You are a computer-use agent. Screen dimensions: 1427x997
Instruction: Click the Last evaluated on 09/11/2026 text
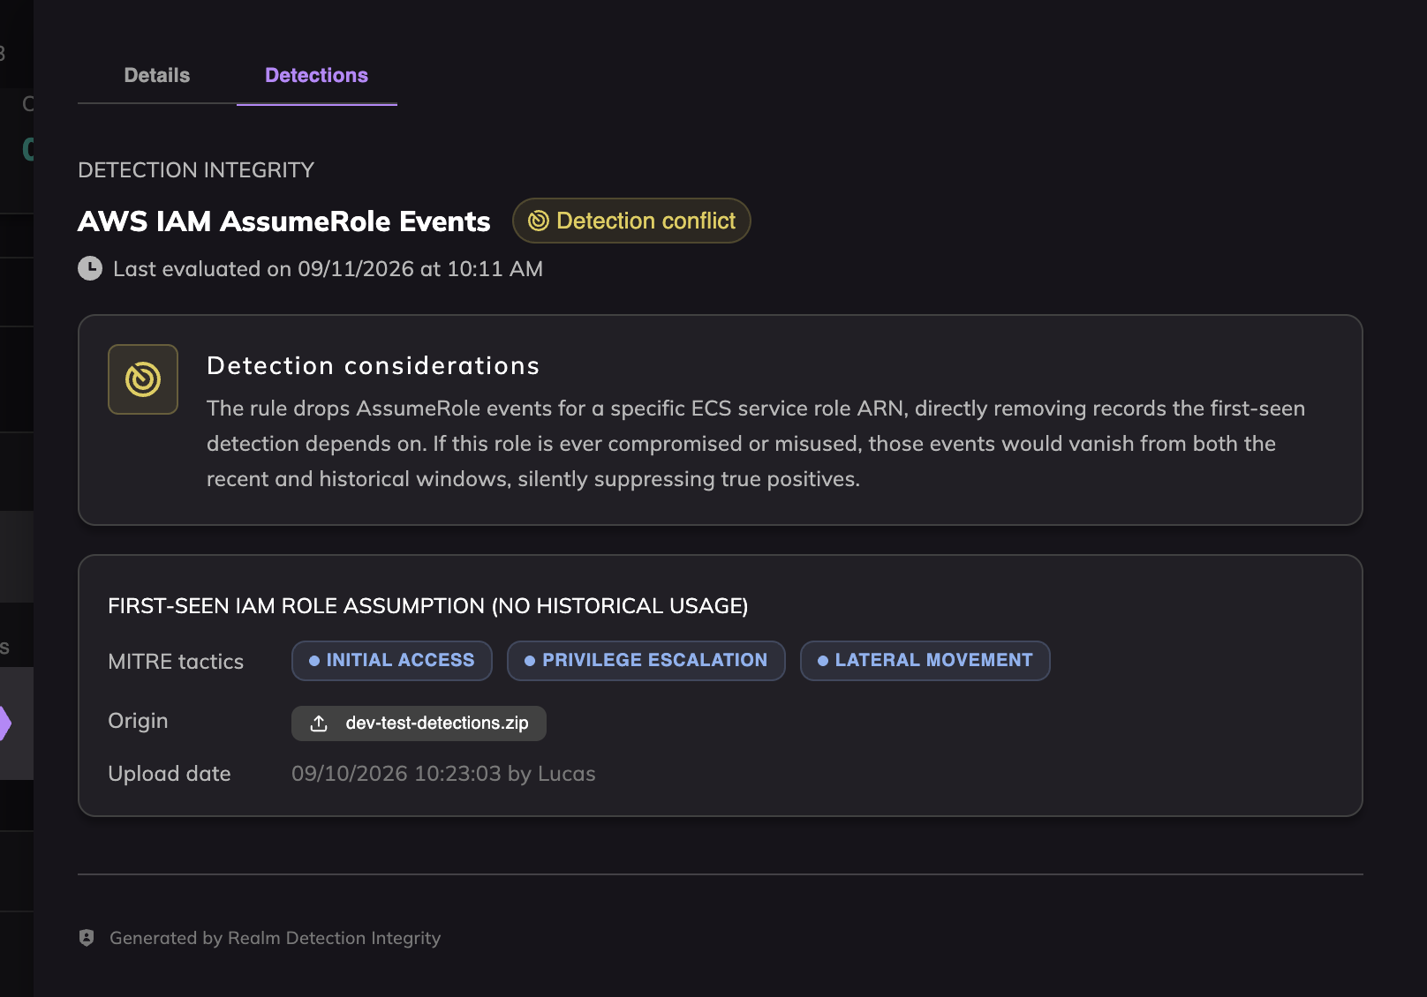click(x=328, y=269)
